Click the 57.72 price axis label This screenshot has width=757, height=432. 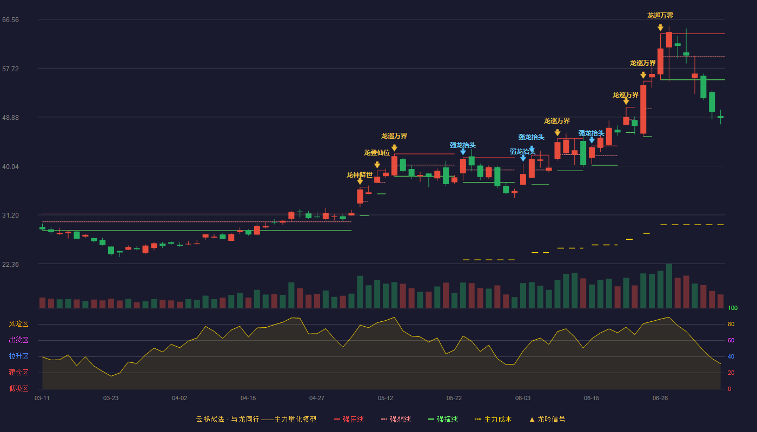pos(10,69)
